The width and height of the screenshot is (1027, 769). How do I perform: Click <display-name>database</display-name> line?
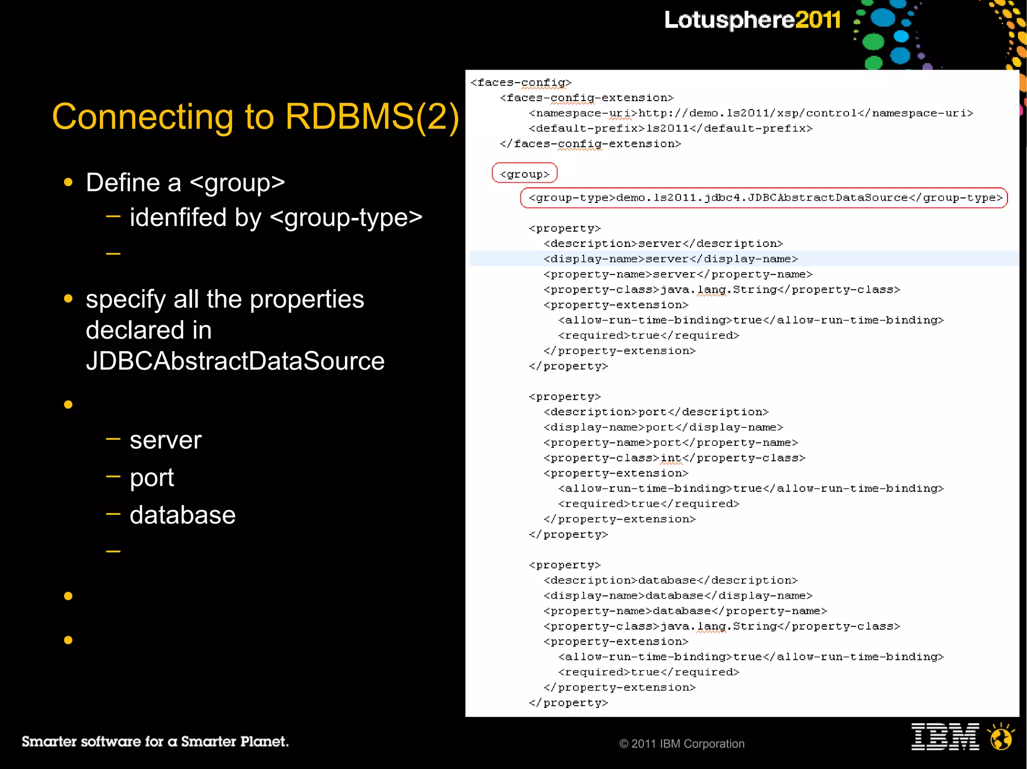(x=678, y=596)
